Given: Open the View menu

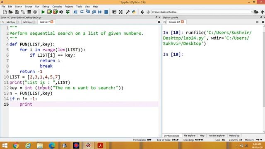Looking at the screenshot, I should (x=87, y=7).
